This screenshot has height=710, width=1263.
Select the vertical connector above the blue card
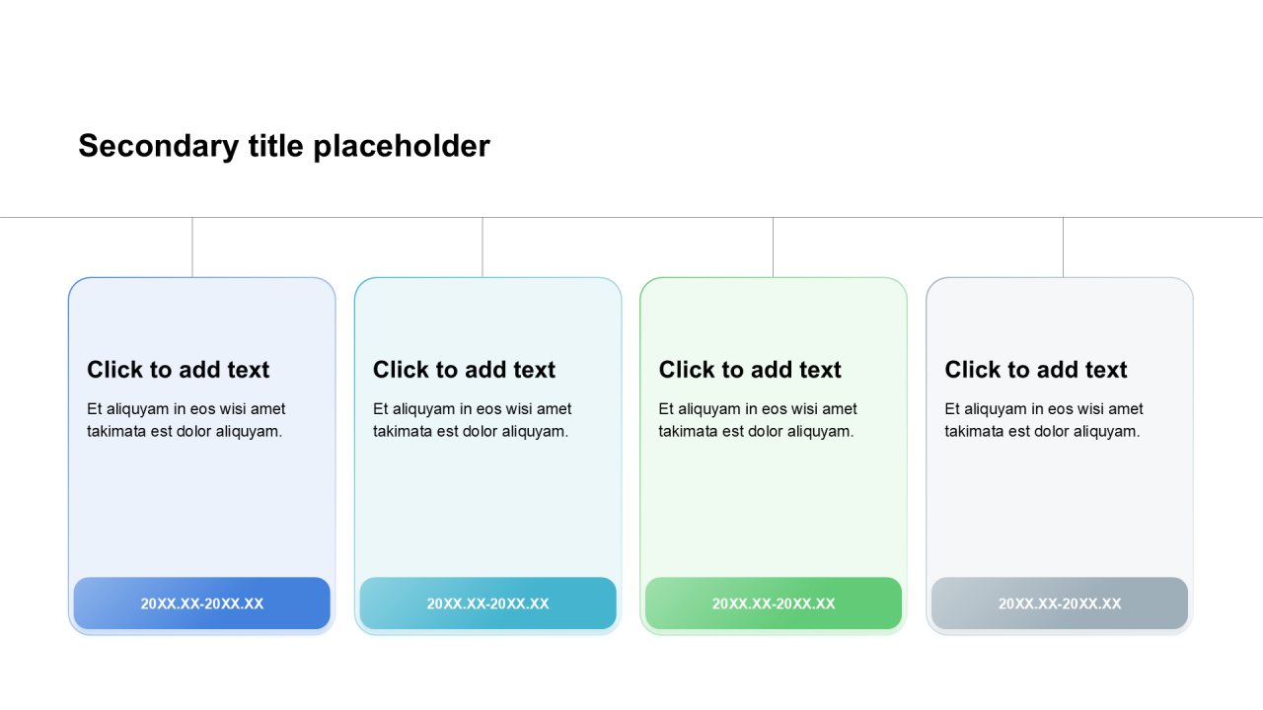click(x=192, y=248)
